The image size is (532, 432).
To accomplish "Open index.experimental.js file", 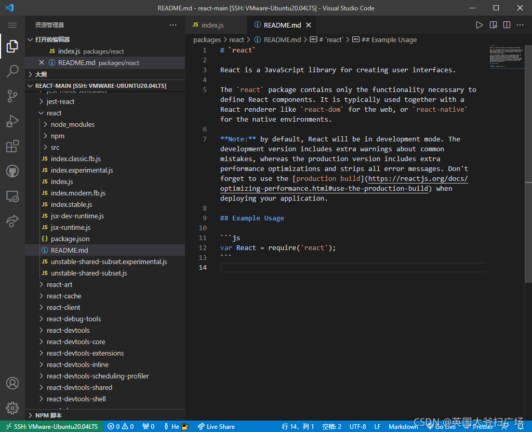I will (x=105, y=170).
